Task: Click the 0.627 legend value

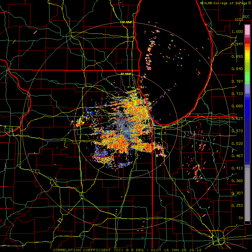Action: [237, 119]
